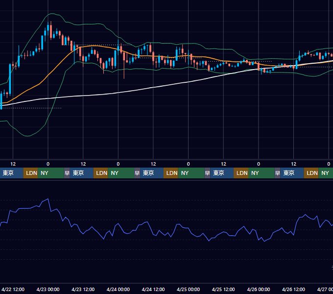Screen dimensions: 333x294
Task: Click the 4/25 00:00 date label
Action: (x=188, y=289)
